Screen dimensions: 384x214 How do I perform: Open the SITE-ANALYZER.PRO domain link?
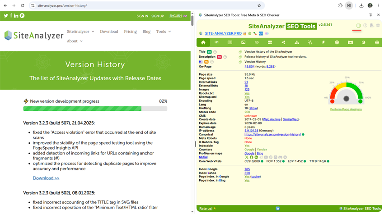coord(223,33)
